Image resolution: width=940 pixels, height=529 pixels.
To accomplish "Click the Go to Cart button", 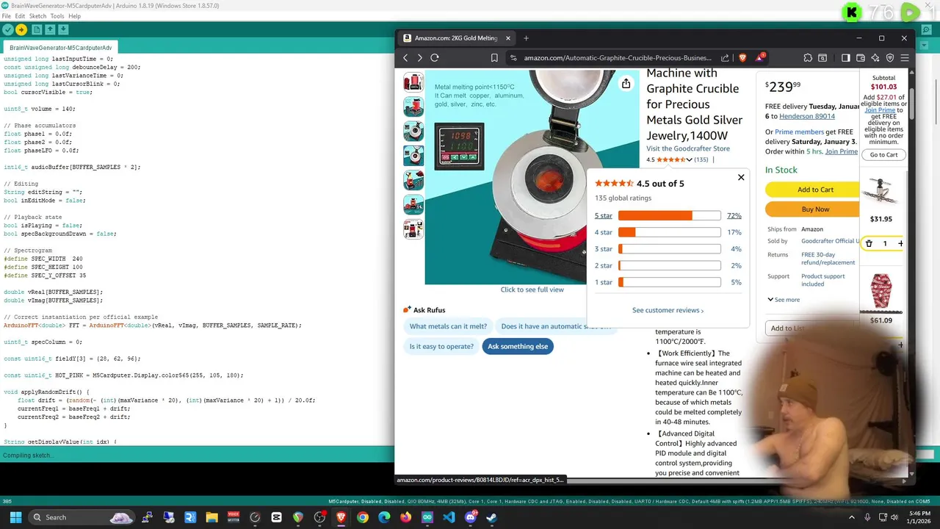I will pyautogui.click(x=883, y=155).
